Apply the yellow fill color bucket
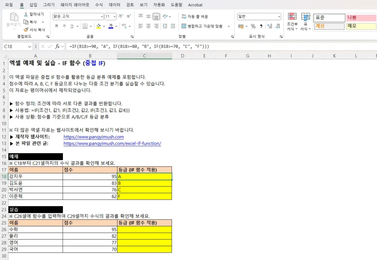The width and height of the screenshot is (377, 260). pyautogui.click(x=99, y=26)
